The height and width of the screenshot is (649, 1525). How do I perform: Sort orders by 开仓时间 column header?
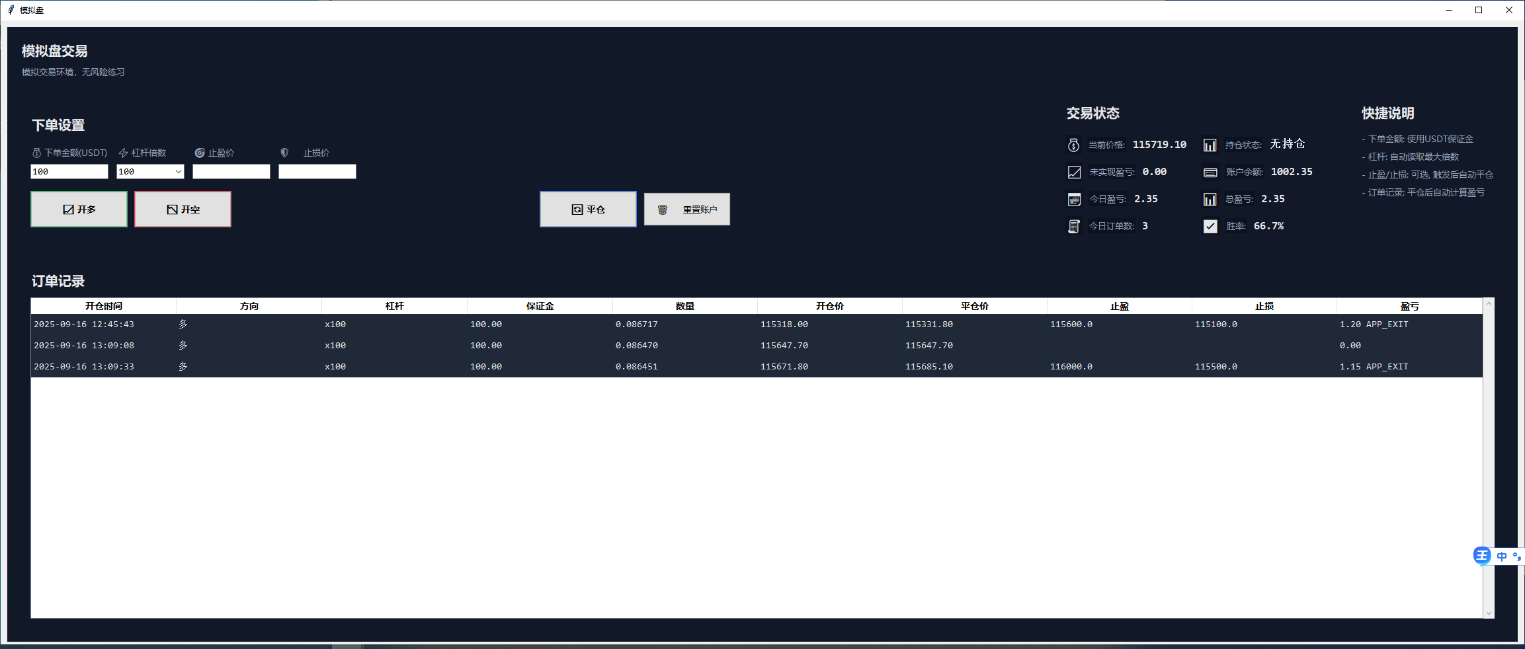pos(104,306)
